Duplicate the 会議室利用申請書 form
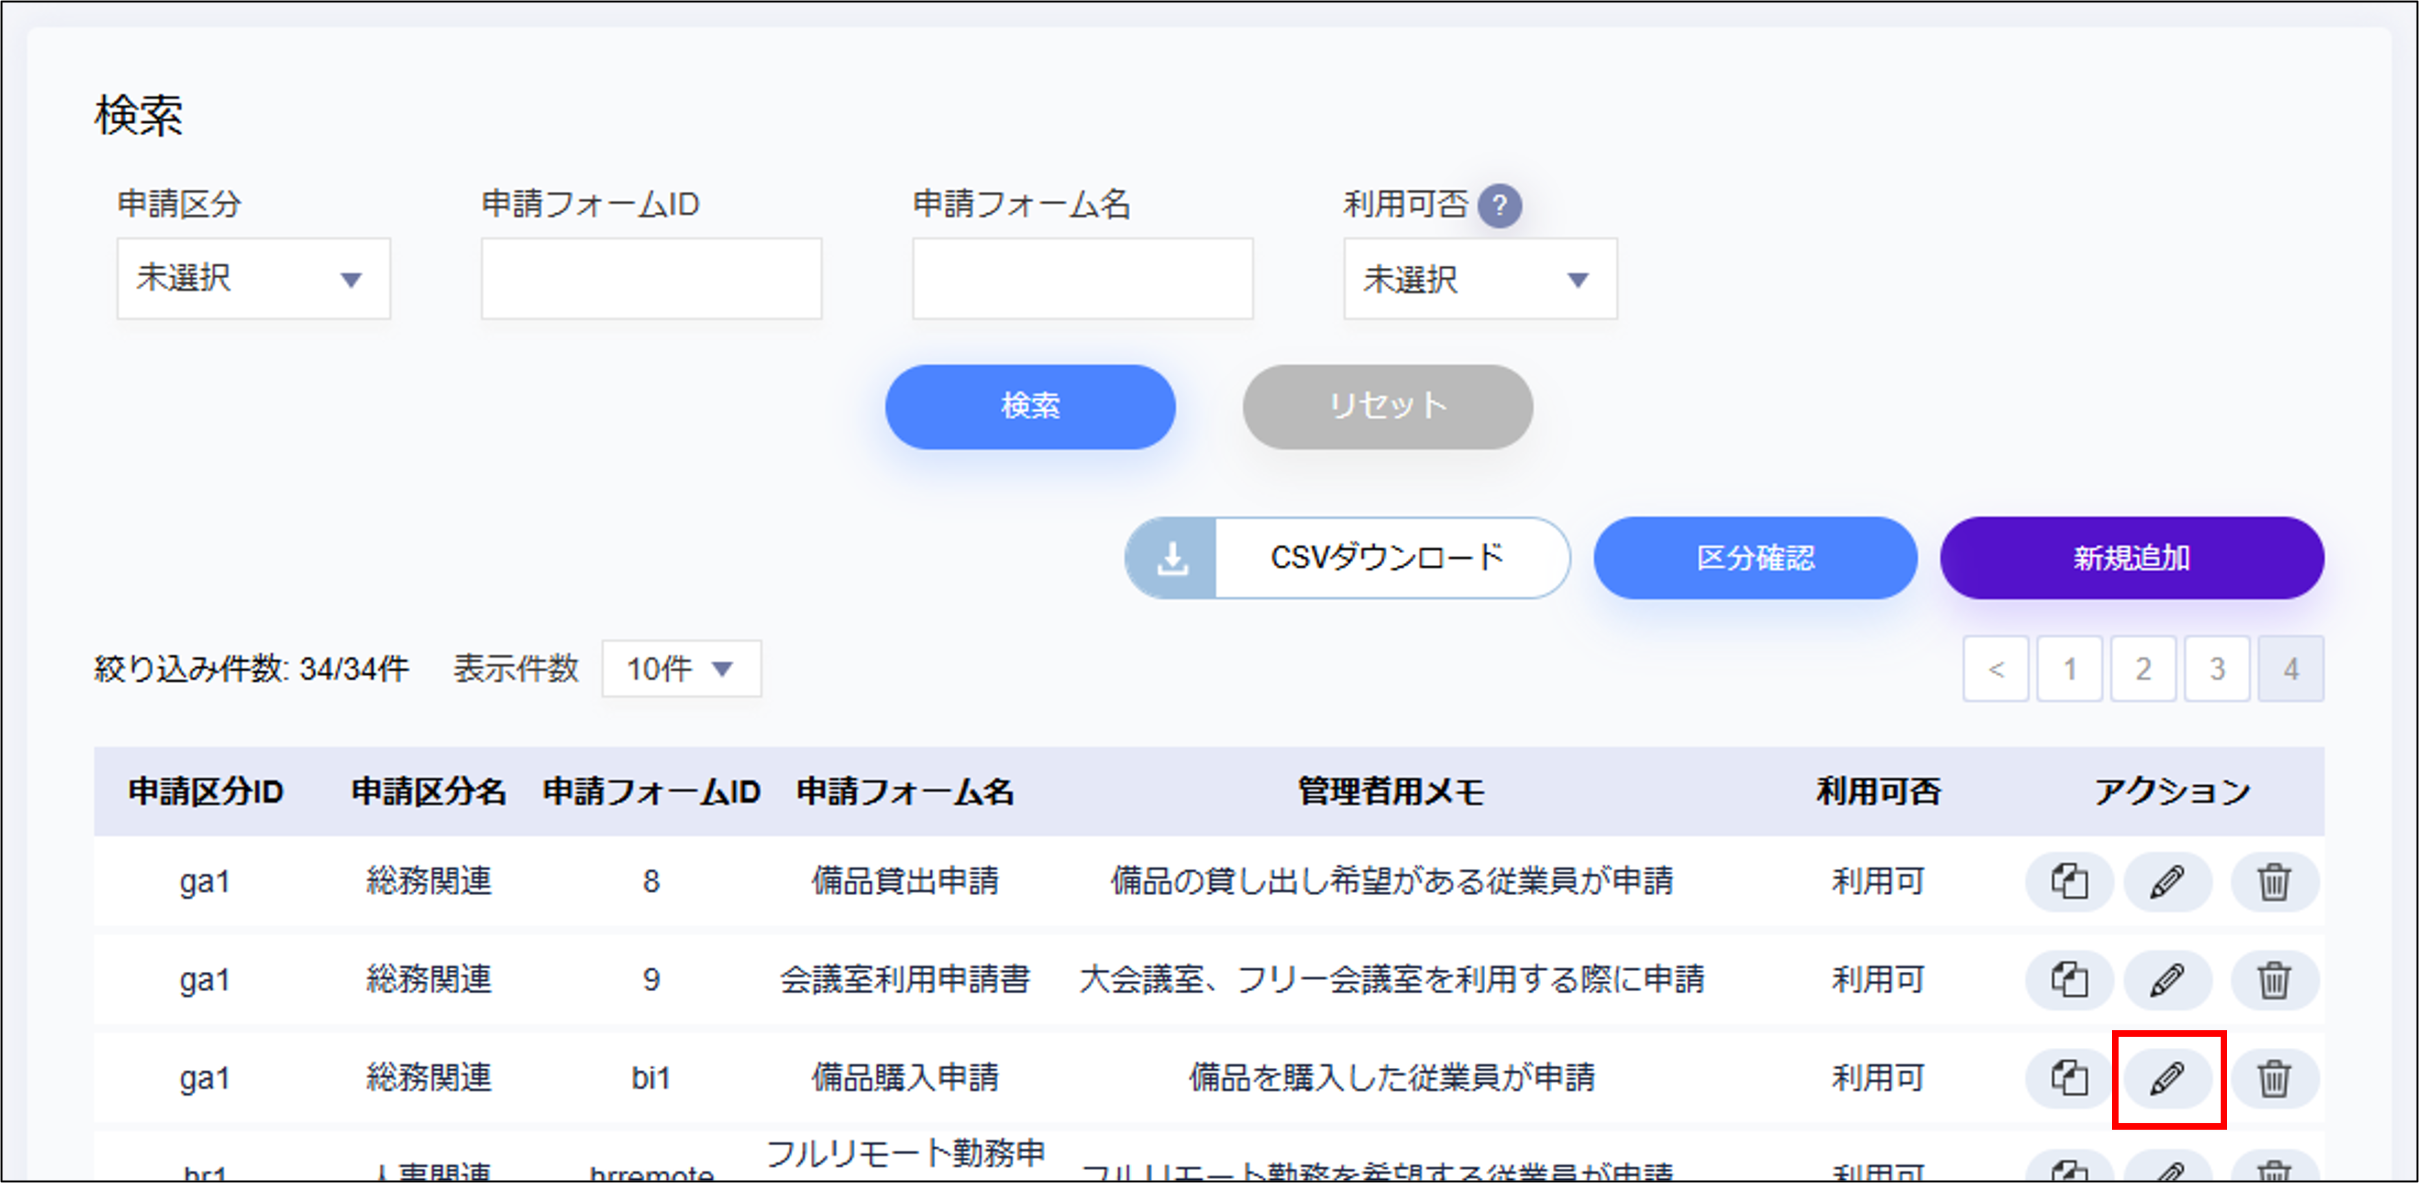The image size is (2419, 1183). (x=2069, y=980)
